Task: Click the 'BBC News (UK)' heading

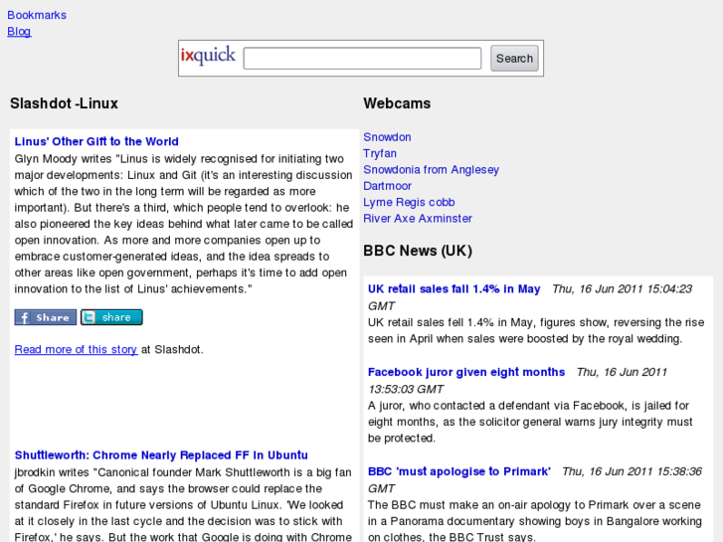Action: pos(418,251)
